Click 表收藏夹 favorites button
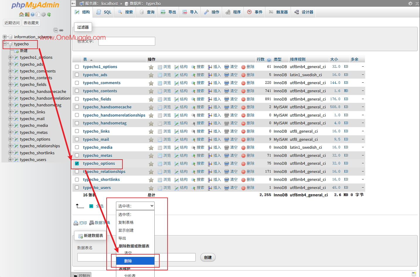Screen dimensions: 420x277 tap(31, 23)
